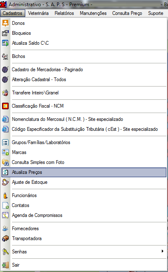This screenshot has width=168, height=272.
Task: Click the Sair exit door icon
Action: tap(5, 265)
